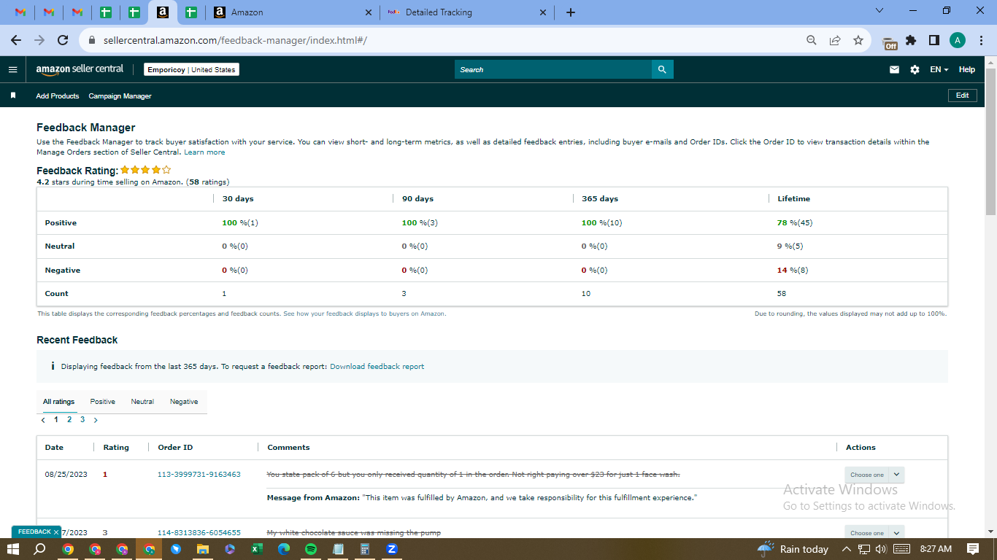Click into the Seller Central Search field
This screenshot has width=997, height=560.
553,69
